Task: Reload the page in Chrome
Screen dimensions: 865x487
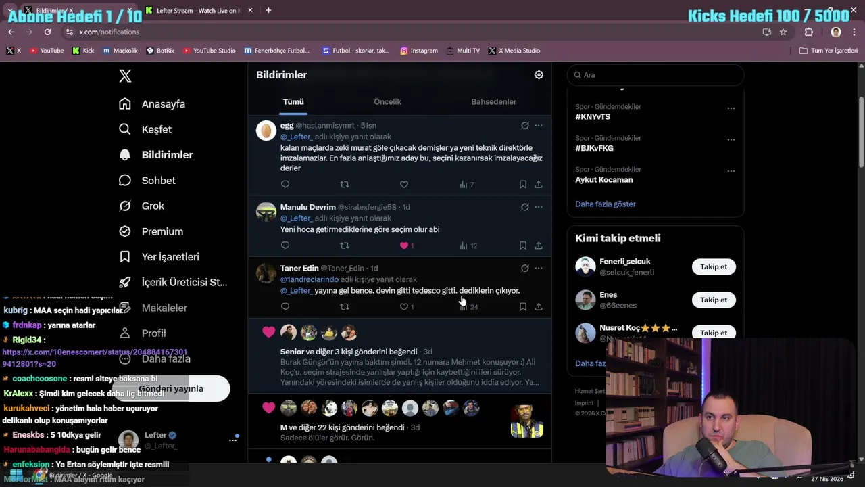Action: pos(47,32)
